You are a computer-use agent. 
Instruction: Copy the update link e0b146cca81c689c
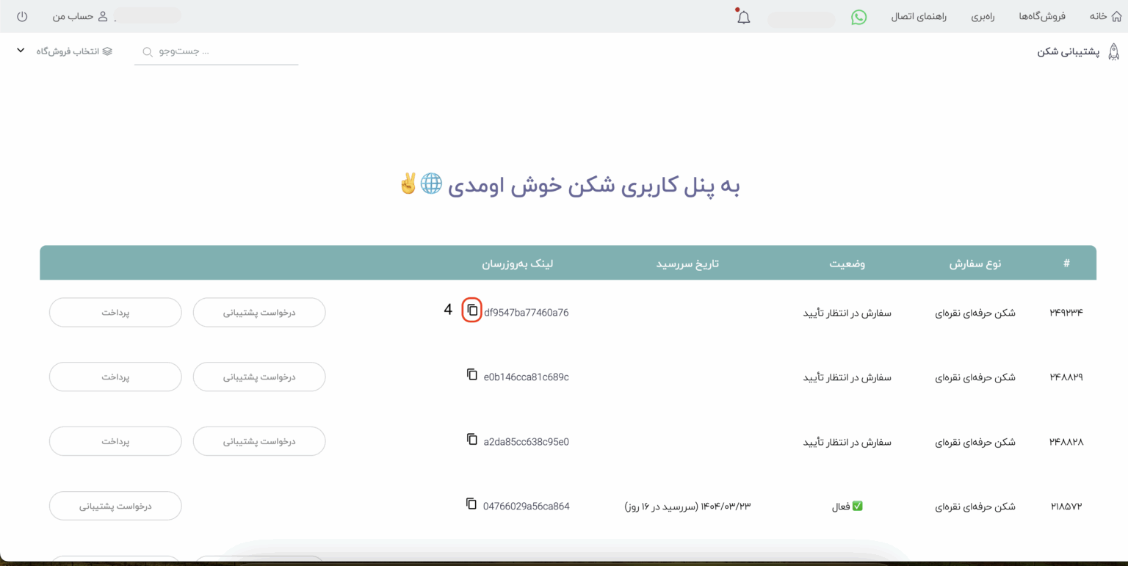pyautogui.click(x=471, y=375)
